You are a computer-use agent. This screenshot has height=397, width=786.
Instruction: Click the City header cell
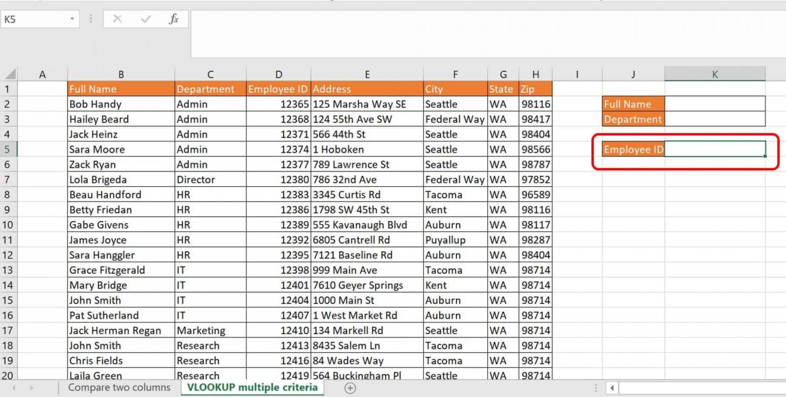click(455, 89)
